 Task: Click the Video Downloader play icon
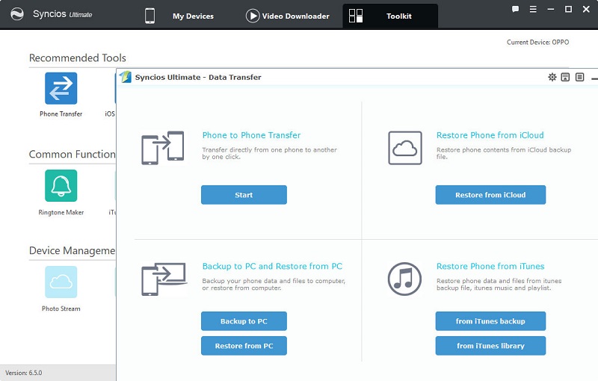253,16
